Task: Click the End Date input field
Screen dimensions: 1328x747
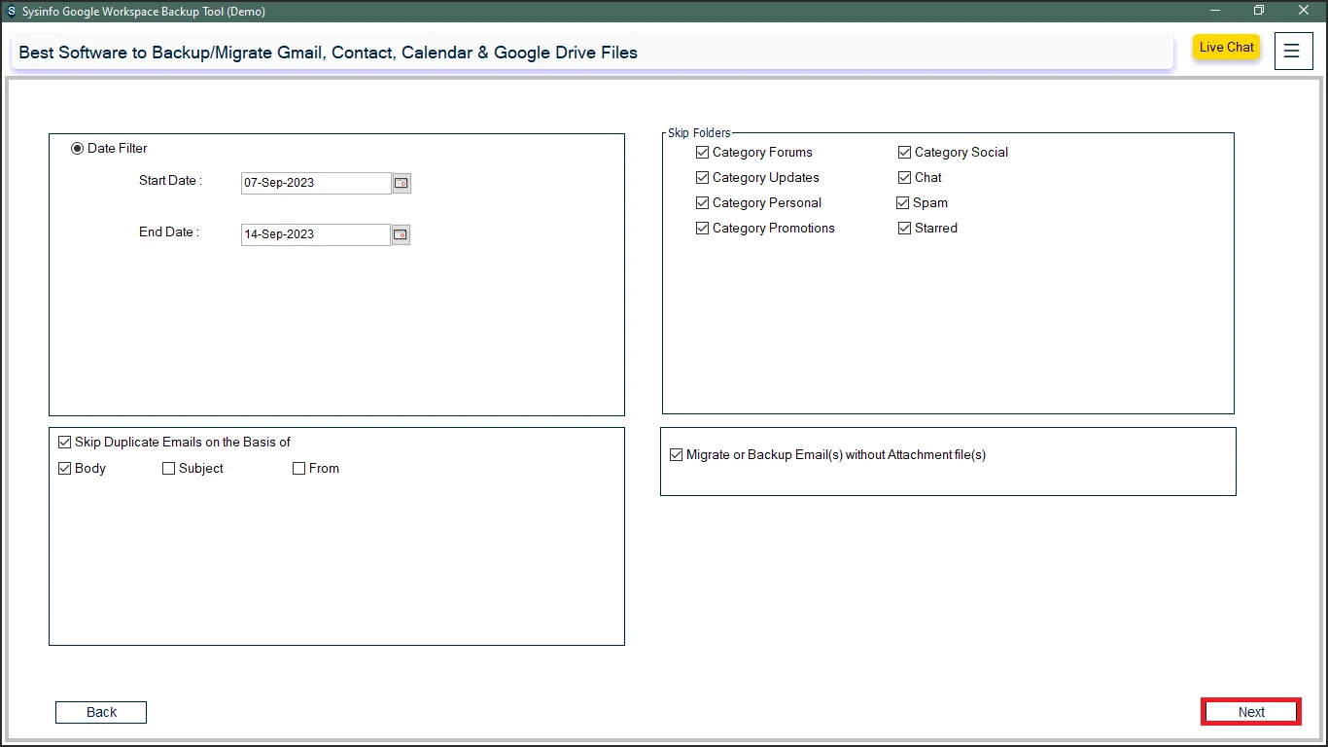Action: point(315,234)
